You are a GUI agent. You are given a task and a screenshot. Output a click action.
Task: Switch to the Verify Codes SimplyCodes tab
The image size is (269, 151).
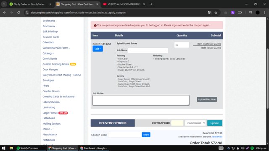[x=29, y=4]
